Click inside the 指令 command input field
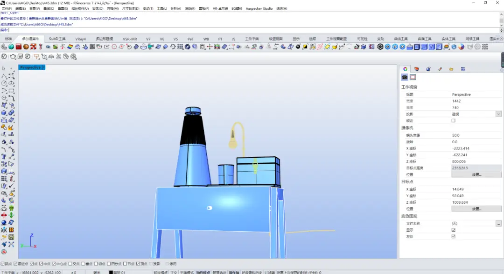 (x=254, y=30)
